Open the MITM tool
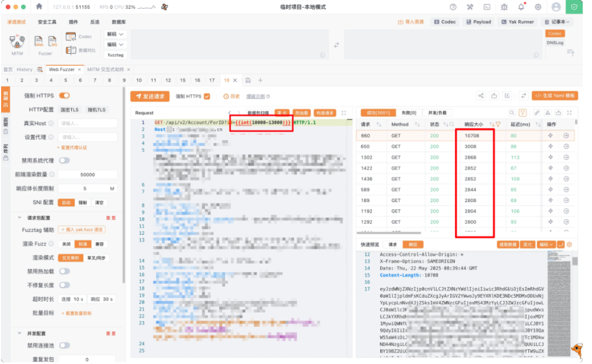 (17, 41)
